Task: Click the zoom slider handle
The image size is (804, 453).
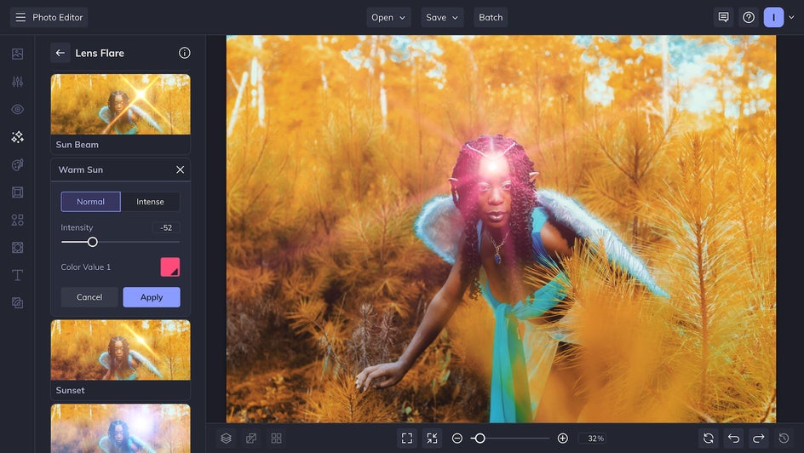Action: (480, 439)
